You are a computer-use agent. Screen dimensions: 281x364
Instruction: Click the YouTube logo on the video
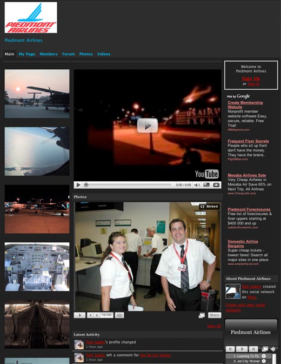point(206,174)
